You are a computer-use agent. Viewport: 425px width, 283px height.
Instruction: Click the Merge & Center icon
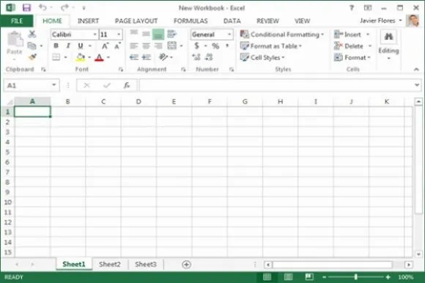[x=172, y=45]
